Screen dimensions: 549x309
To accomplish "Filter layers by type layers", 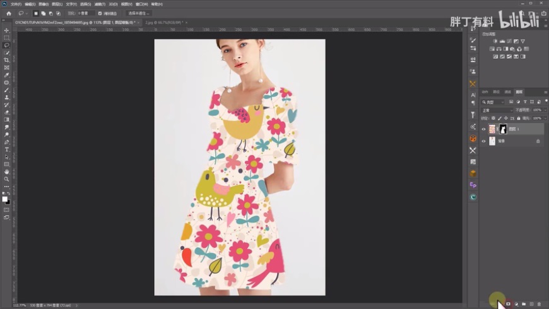I will pos(525,102).
